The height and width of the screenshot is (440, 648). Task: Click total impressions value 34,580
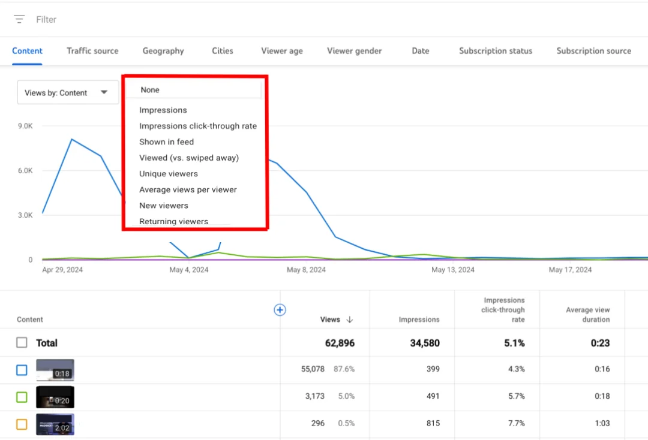(x=425, y=343)
